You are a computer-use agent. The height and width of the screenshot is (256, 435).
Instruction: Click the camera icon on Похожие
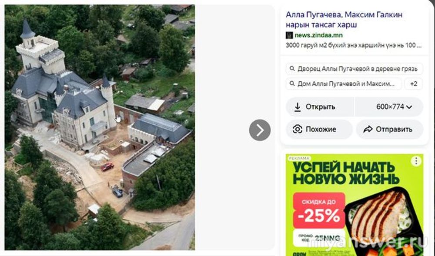(298, 129)
